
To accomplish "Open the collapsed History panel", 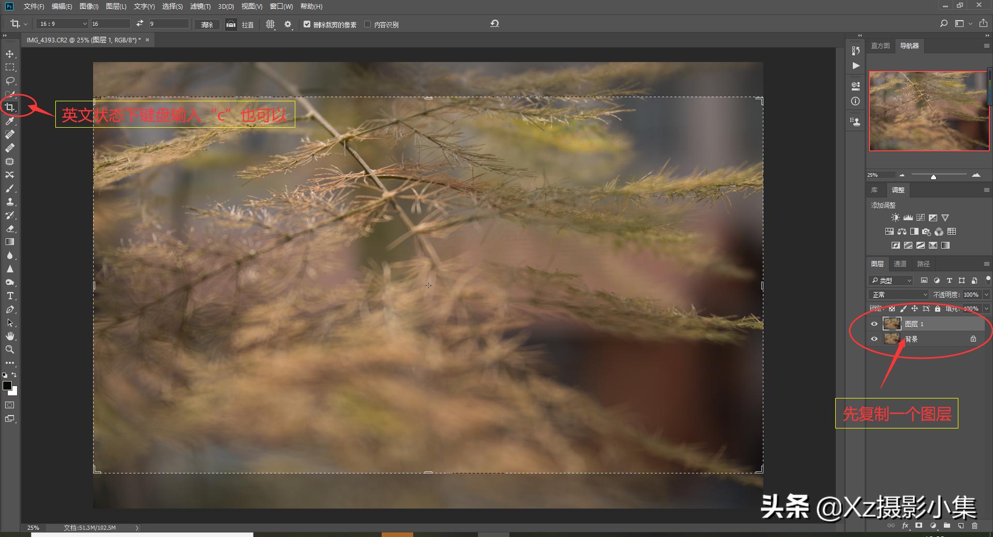I will (x=856, y=51).
